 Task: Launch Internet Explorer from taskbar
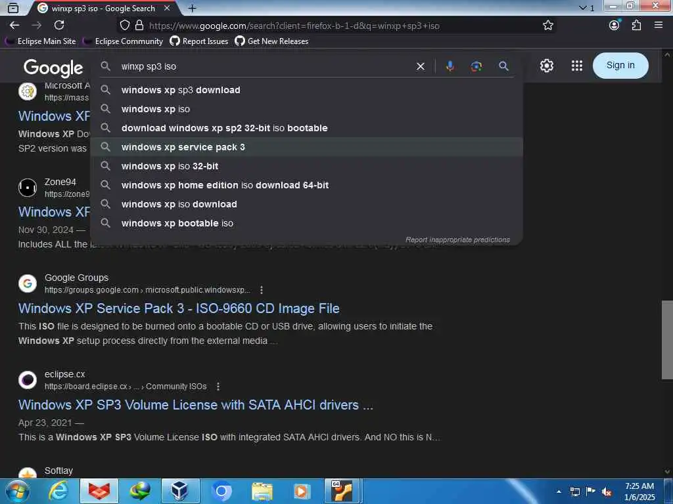58,491
